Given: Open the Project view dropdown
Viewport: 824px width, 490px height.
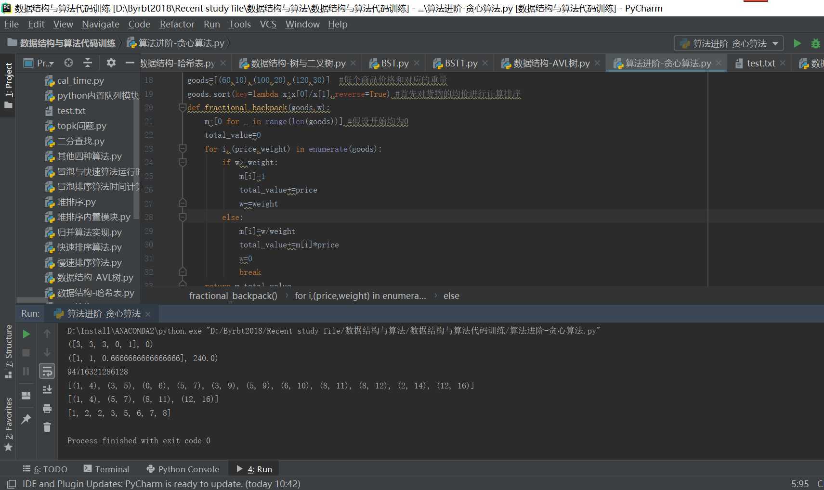Looking at the screenshot, I should [x=39, y=63].
